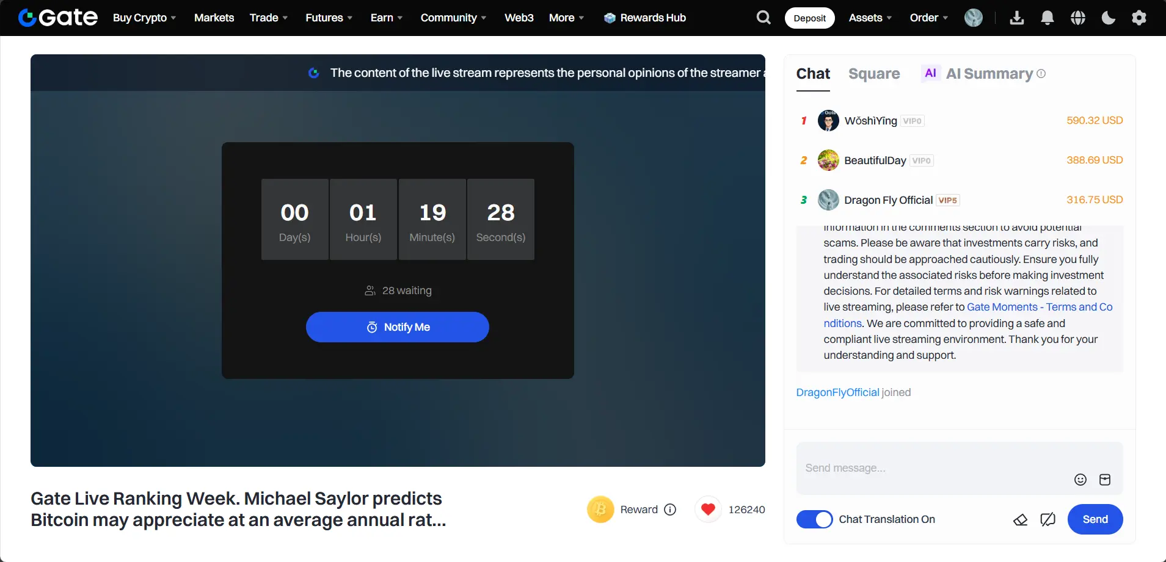Image resolution: width=1166 pixels, height=562 pixels.
Task: Click the BeautifulDay leaderboard name
Action: point(875,160)
